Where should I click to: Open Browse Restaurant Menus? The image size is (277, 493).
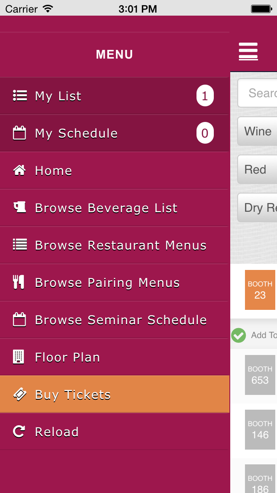121,245
